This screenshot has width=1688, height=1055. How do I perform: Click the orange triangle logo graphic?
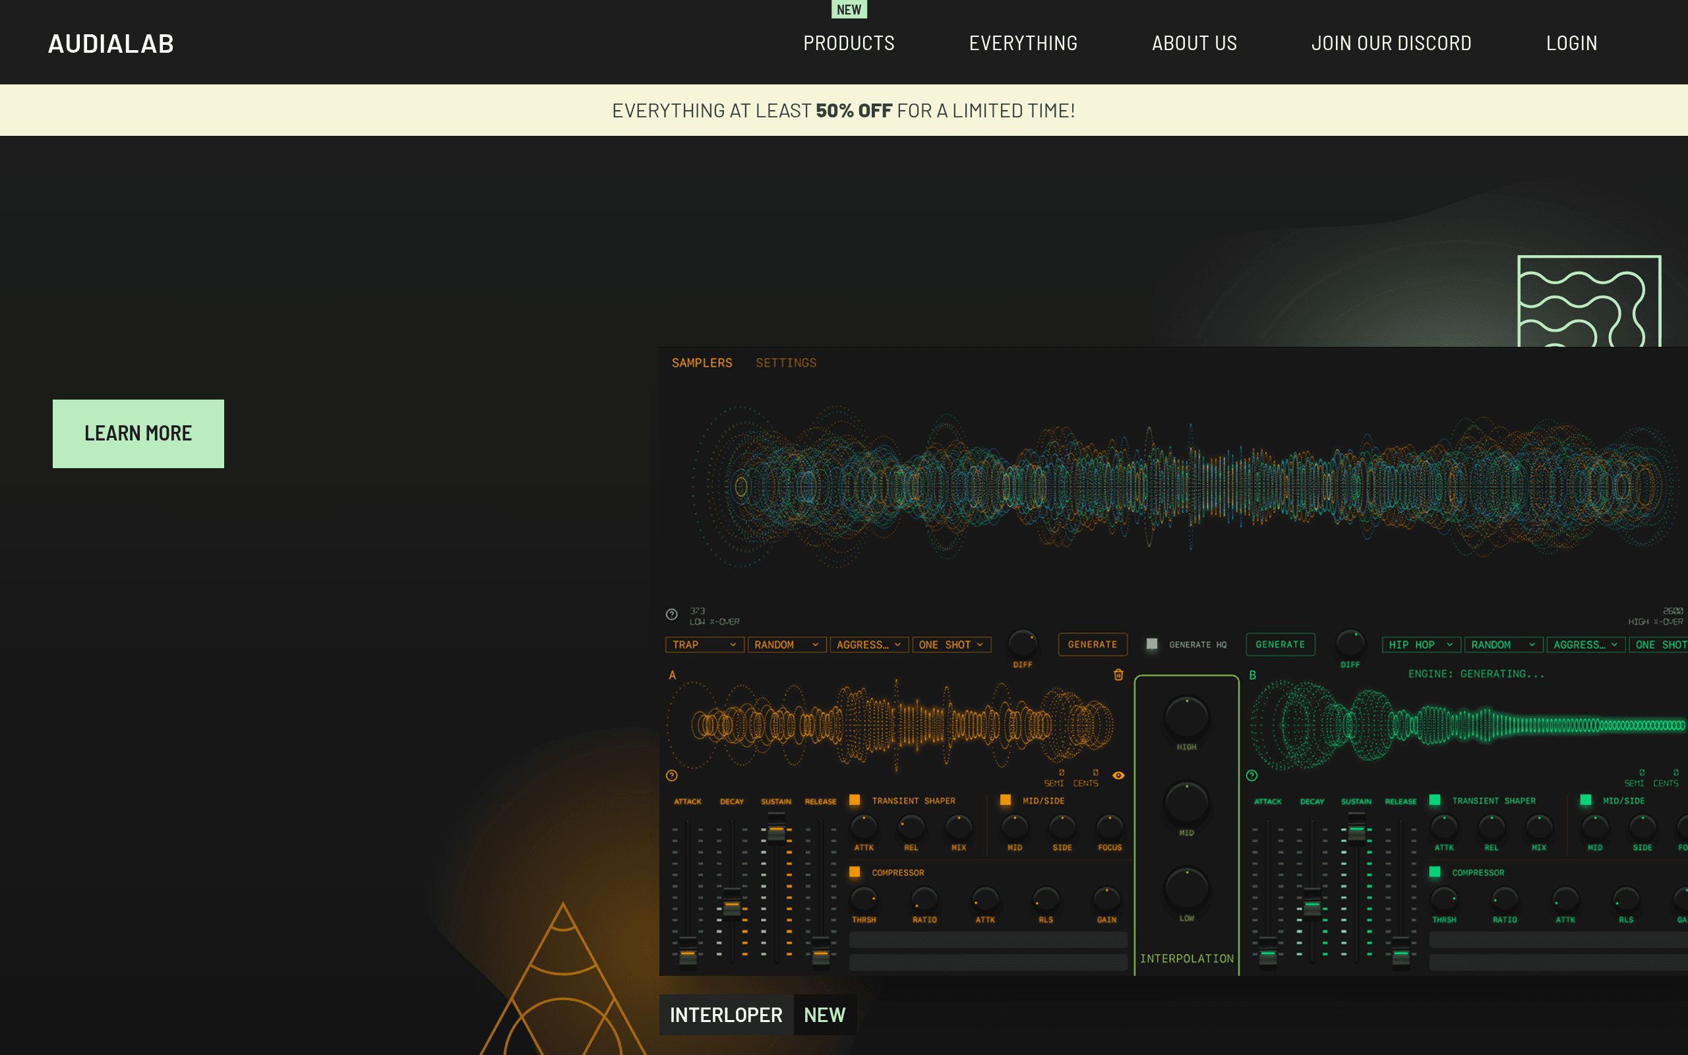click(564, 980)
